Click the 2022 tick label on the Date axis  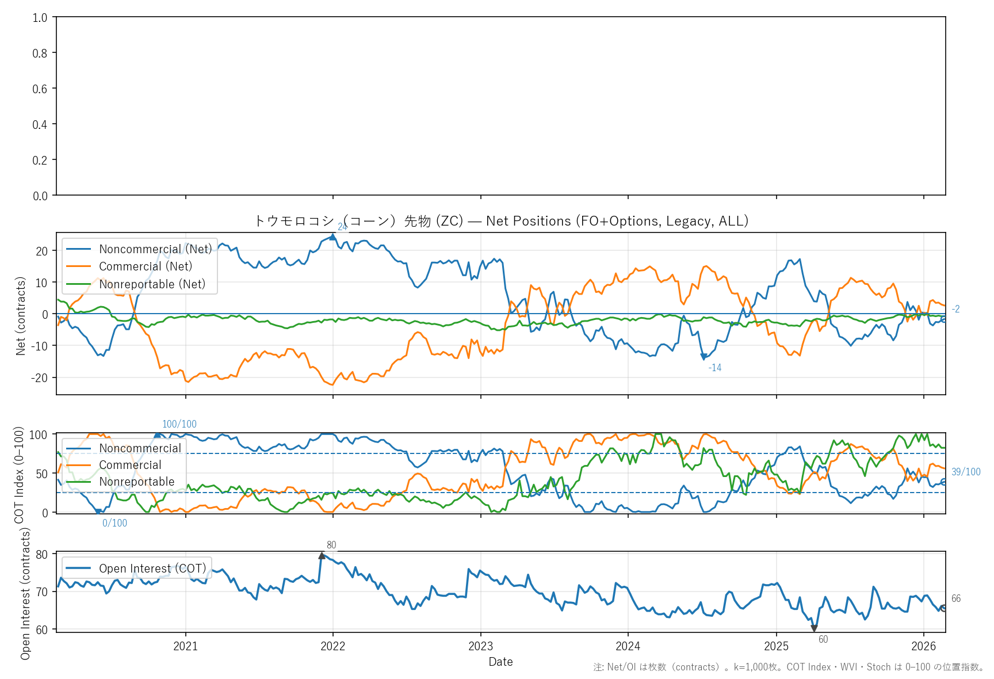pos(333,646)
